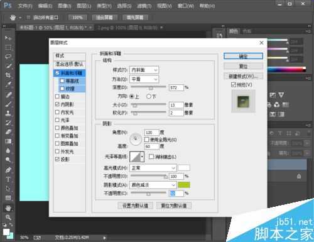Screen dimensions: 314x242
Task: Select the Hand tool in toolbox
Action: pyautogui.click(x=8, y=208)
